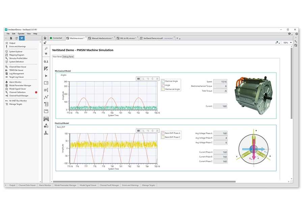
Task: Click the magnifier search icon in the palette
Action: pyautogui.click(x=46, y=49)
